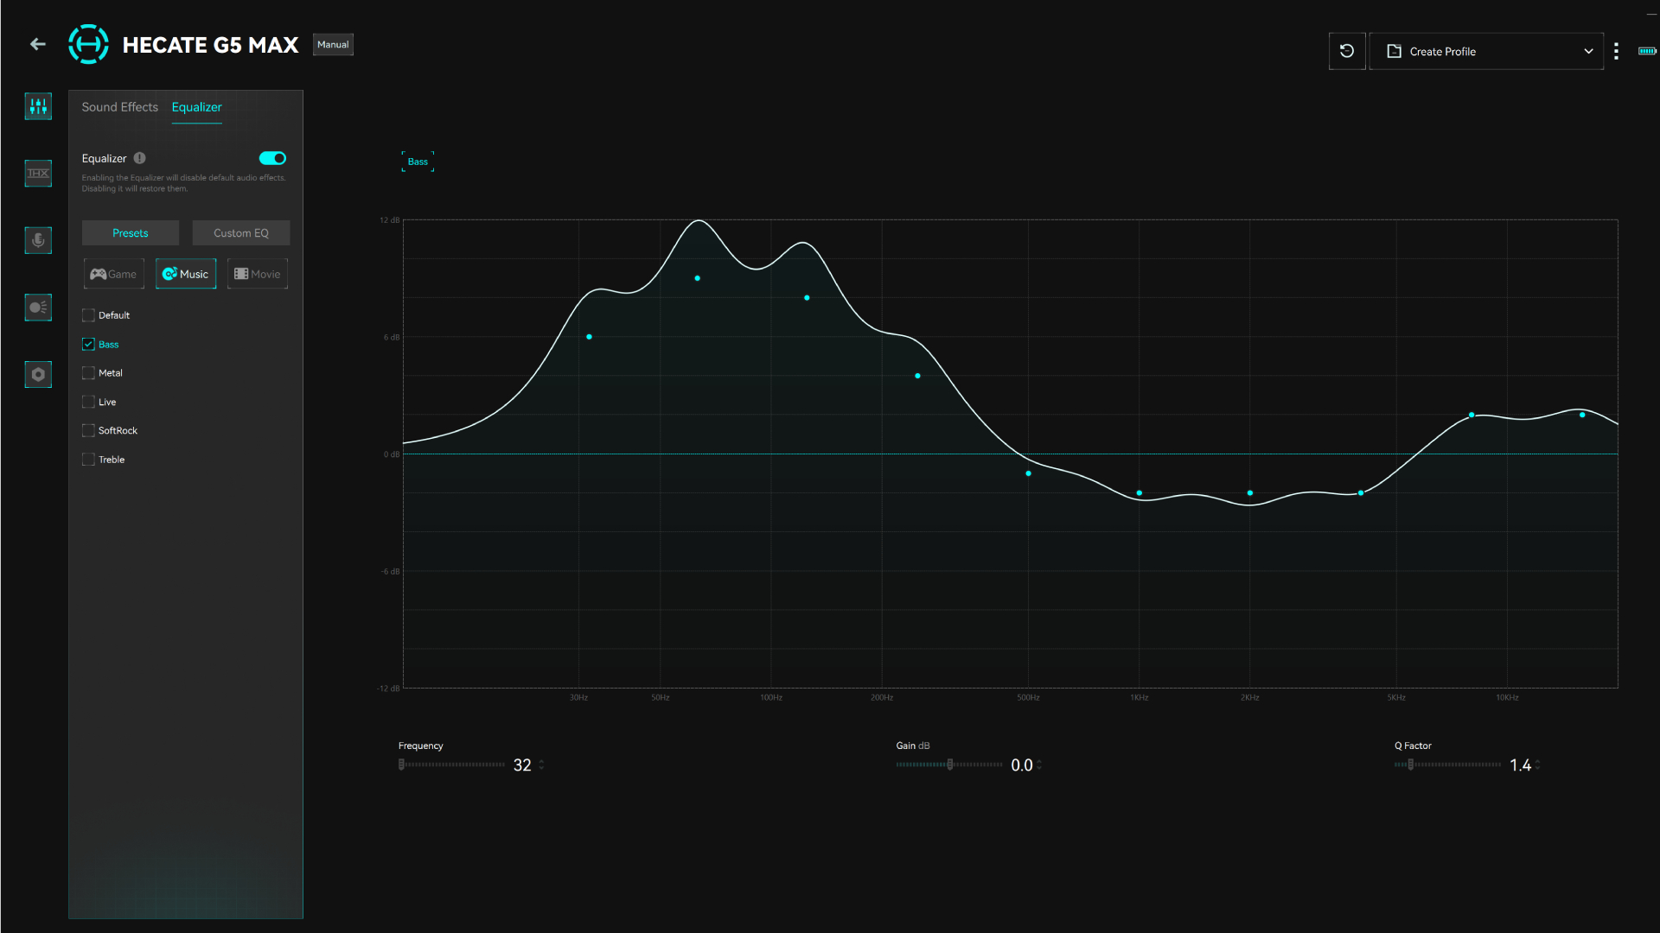1660x933 pixels.
Task: Select the Game preset category button
Action: 113,274
